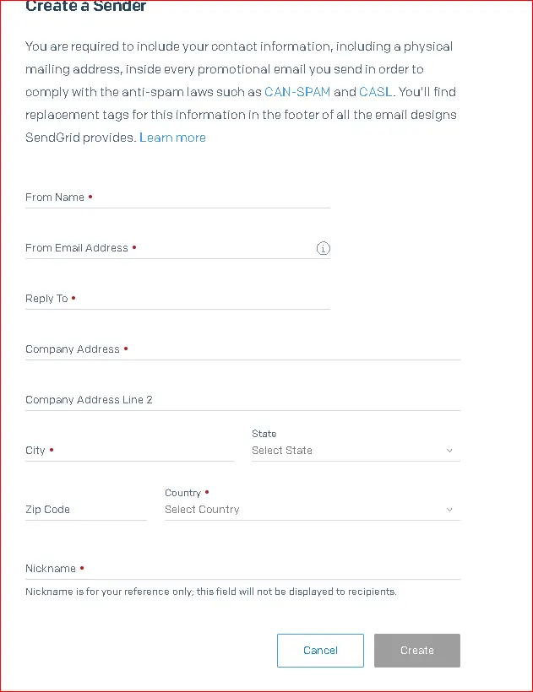Viewport: 533px width, 692px height.
Task: Click the chevron arrow in State field
Action: click(449, 451)
